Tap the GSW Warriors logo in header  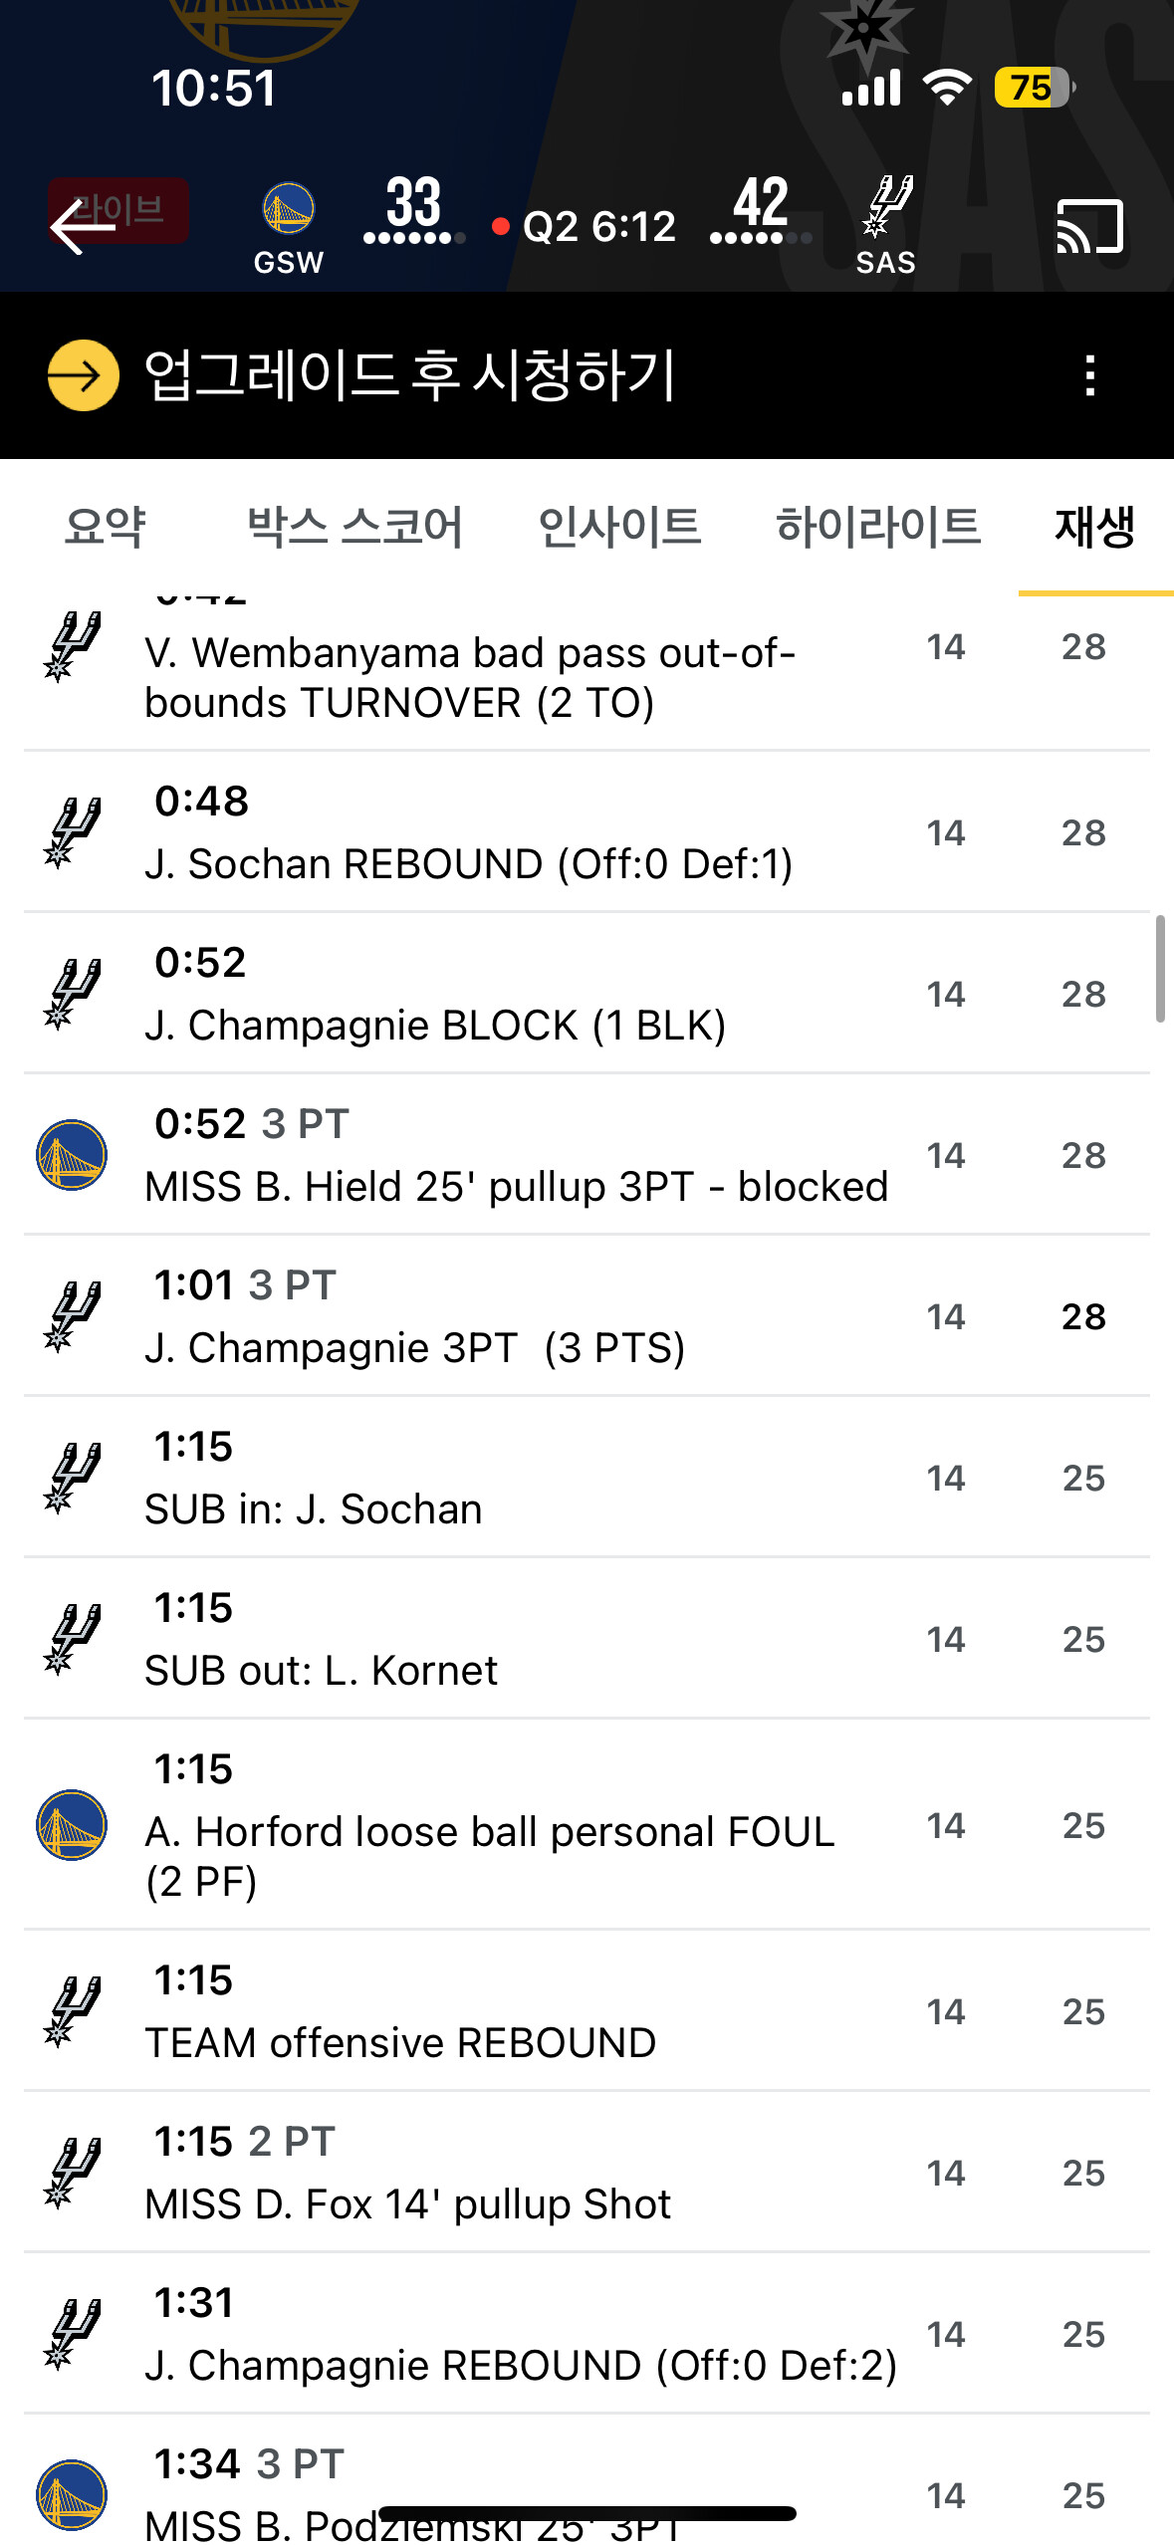click(x=288, y=209)
